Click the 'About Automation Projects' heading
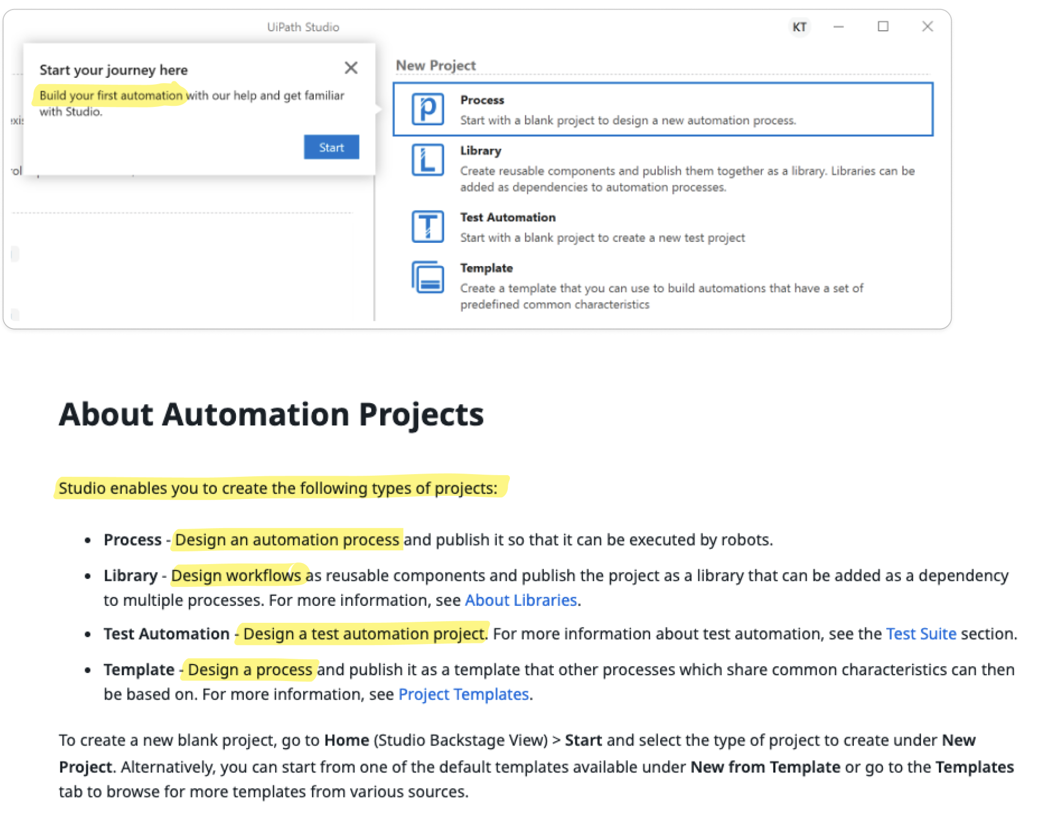 coord(271,414)
